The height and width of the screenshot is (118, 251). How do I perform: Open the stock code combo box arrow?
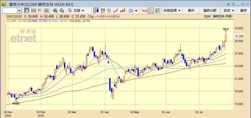pyautogui.click(x=19, y=11)
